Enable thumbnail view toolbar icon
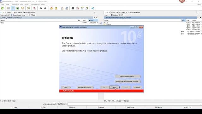Image resolution: width=202 pixels, height=114 pixels. coord(18,8)
